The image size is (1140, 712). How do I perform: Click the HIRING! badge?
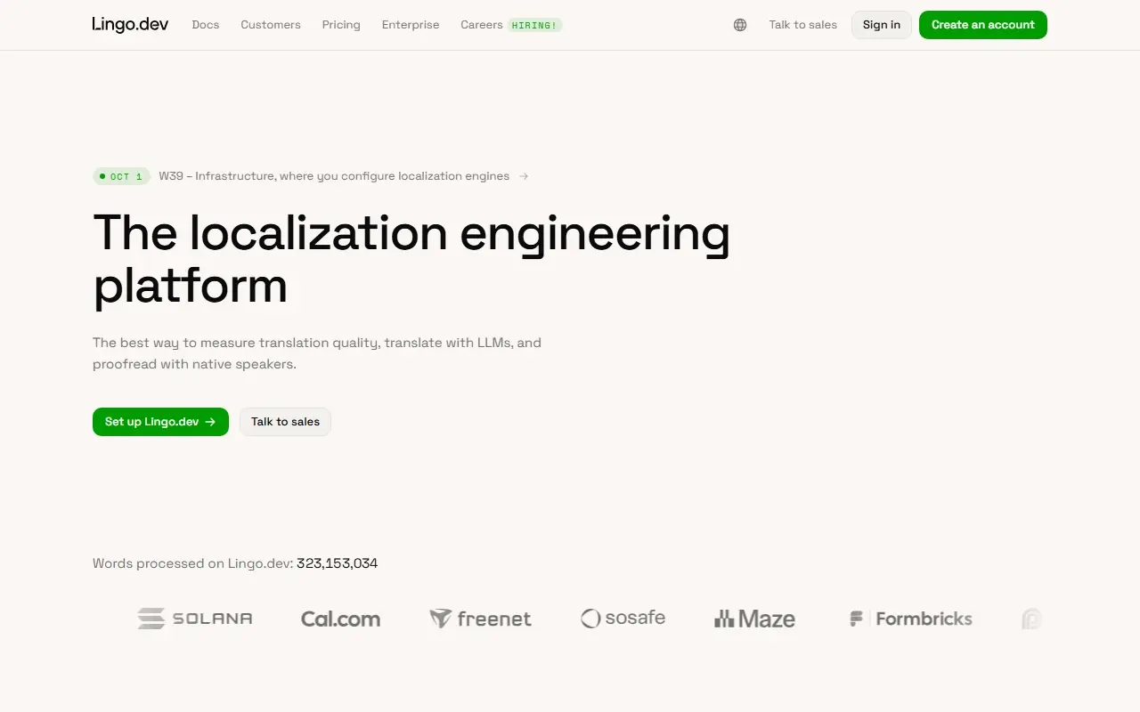click(535, 25)
